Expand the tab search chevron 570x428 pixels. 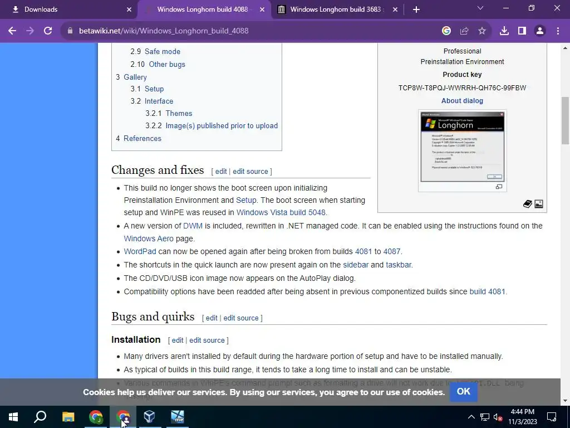(x=480, y=8)
